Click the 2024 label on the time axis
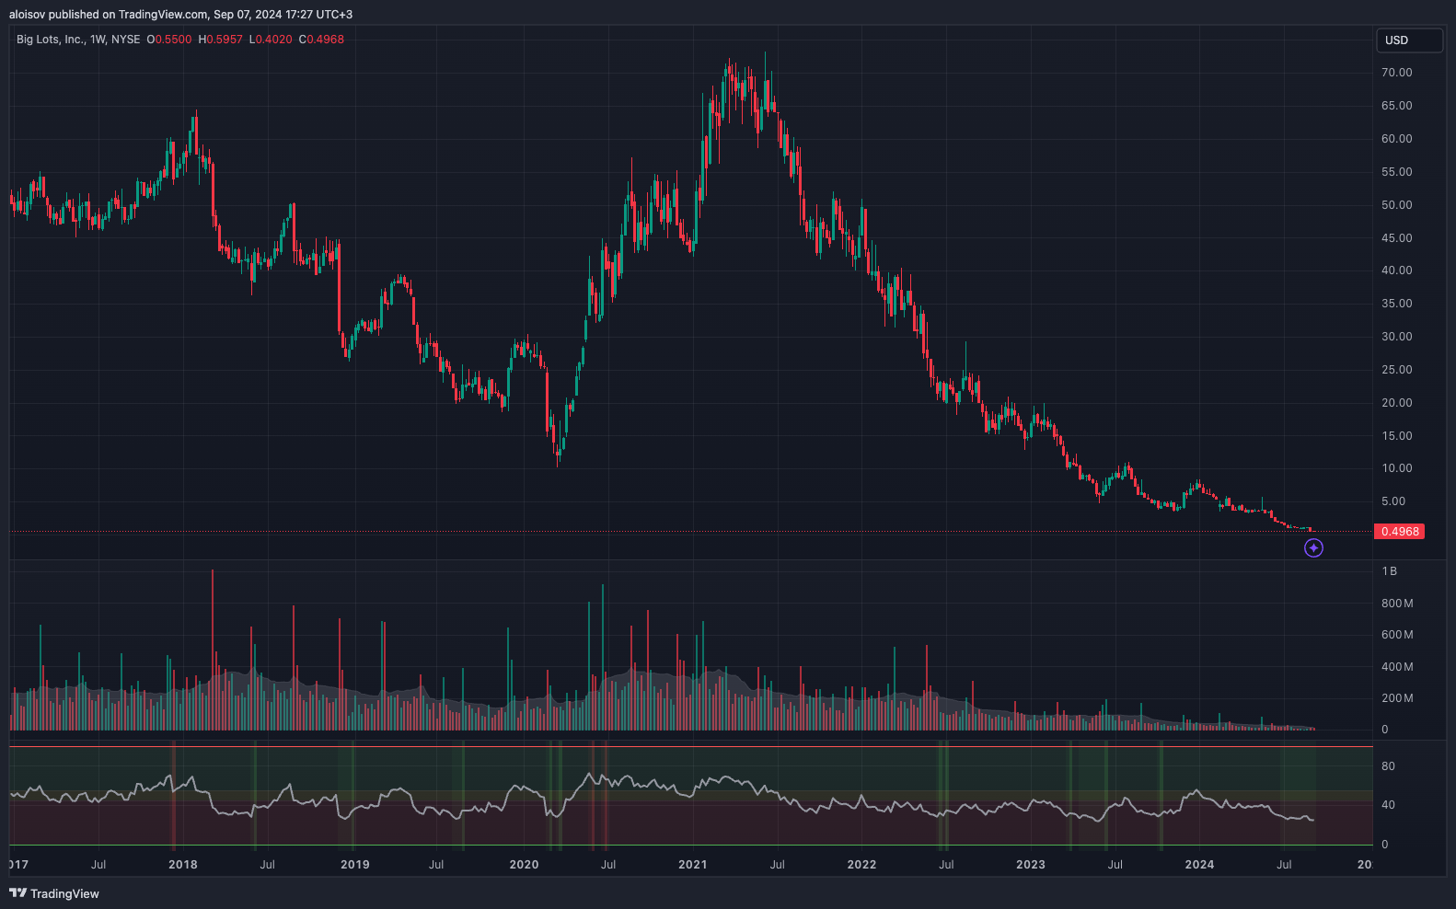 pos(1199,865)
